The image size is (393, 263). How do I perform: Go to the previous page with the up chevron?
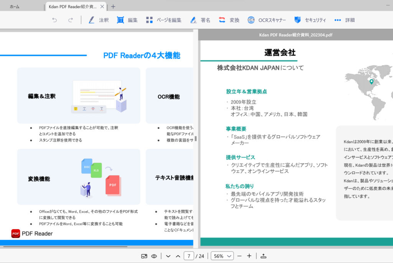click(x=178, y=256)
